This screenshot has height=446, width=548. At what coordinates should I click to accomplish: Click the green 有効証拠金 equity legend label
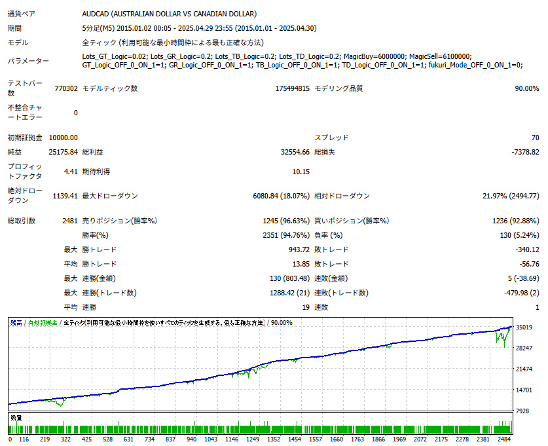click(43, 323)
